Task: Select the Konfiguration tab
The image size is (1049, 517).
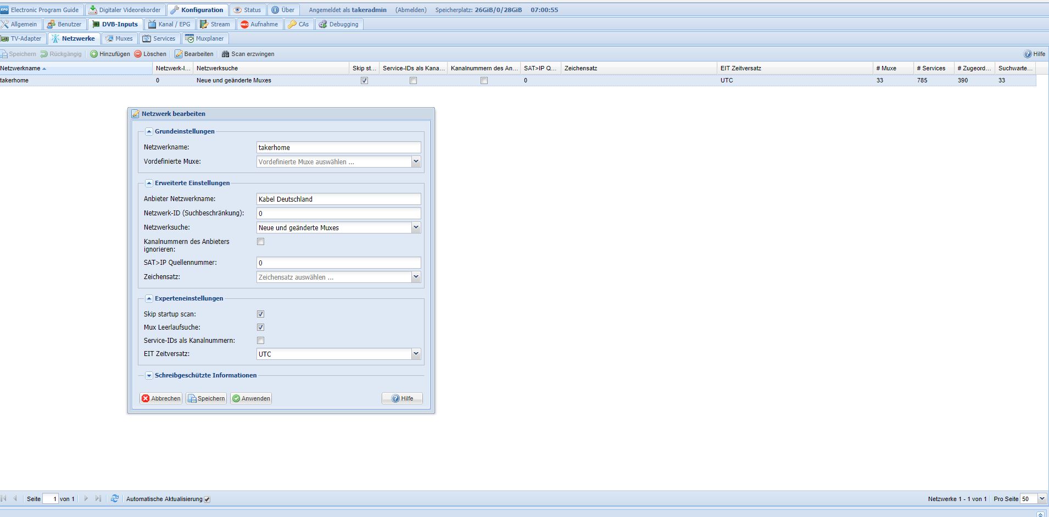Action: (197, 10)
